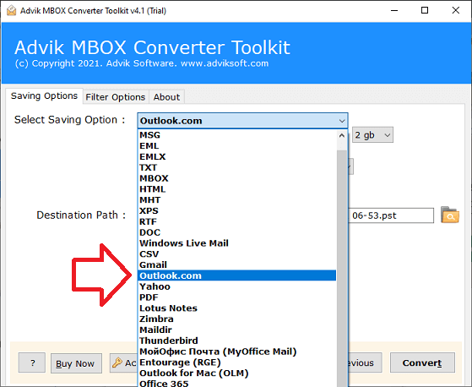Choose RTF from the saving list

point(237,221)
